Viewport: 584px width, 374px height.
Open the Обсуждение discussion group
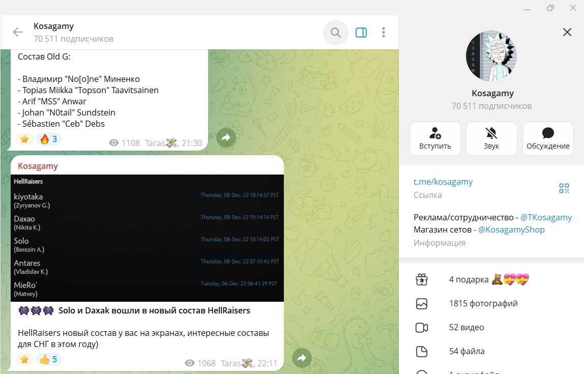[x=548, y=138]
